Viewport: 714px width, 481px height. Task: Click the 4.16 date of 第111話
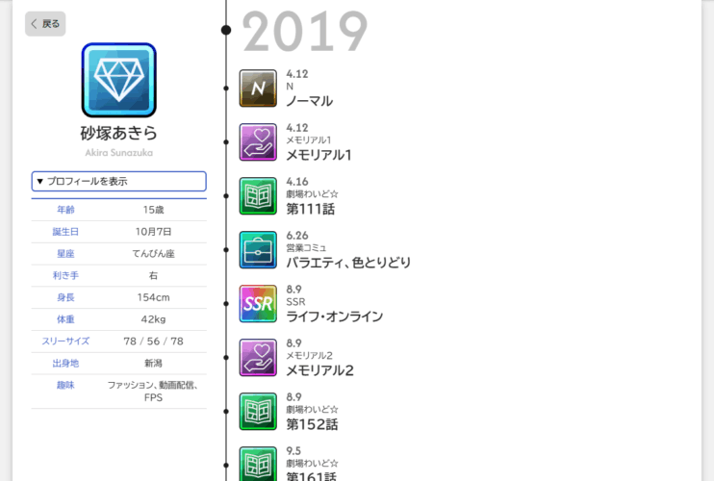click(297, 182)
